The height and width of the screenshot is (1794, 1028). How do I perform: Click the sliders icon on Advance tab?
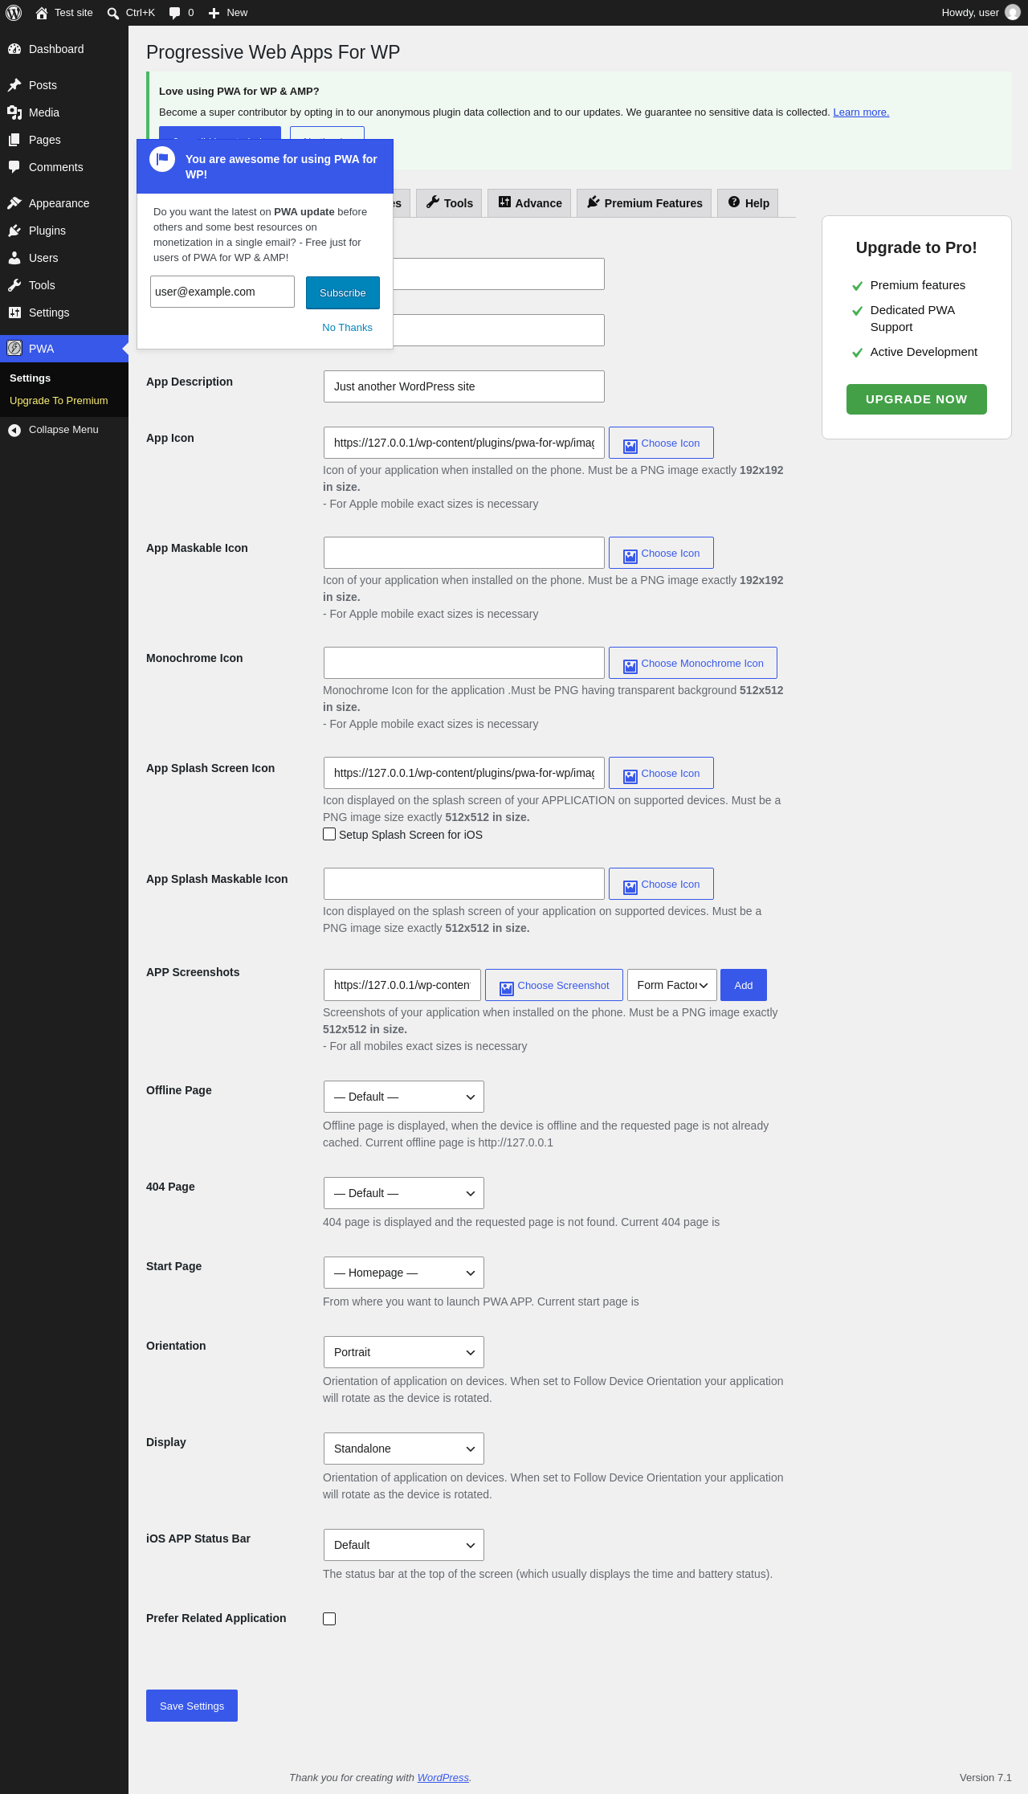click(504, 202)
